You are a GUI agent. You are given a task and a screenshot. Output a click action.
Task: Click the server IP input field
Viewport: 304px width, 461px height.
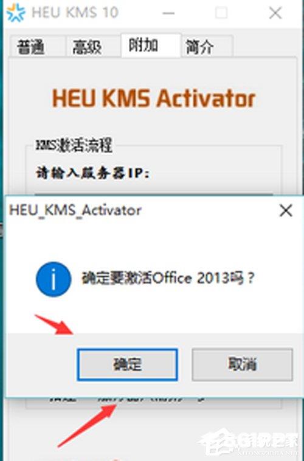154,194
